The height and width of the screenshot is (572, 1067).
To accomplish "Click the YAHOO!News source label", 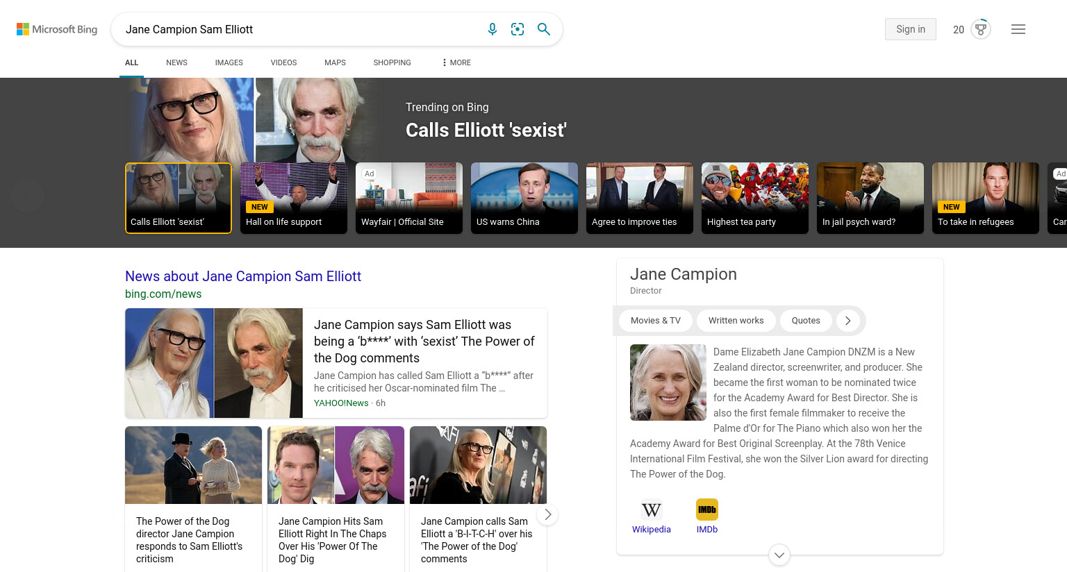I will 341,403.
